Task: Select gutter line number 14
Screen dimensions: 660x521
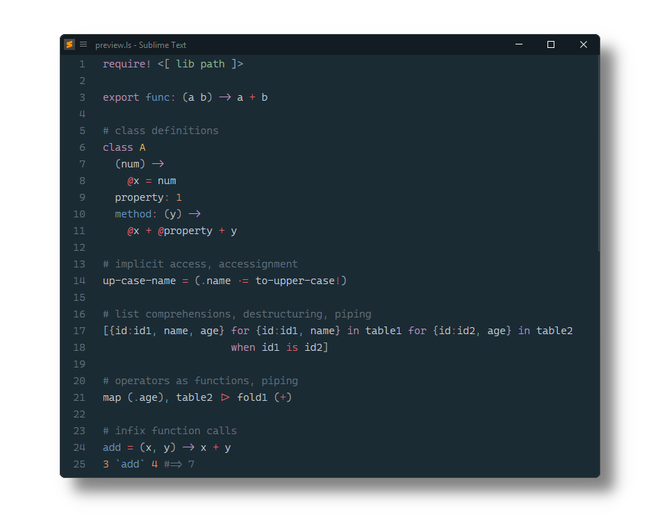Action: pos(79,281)
